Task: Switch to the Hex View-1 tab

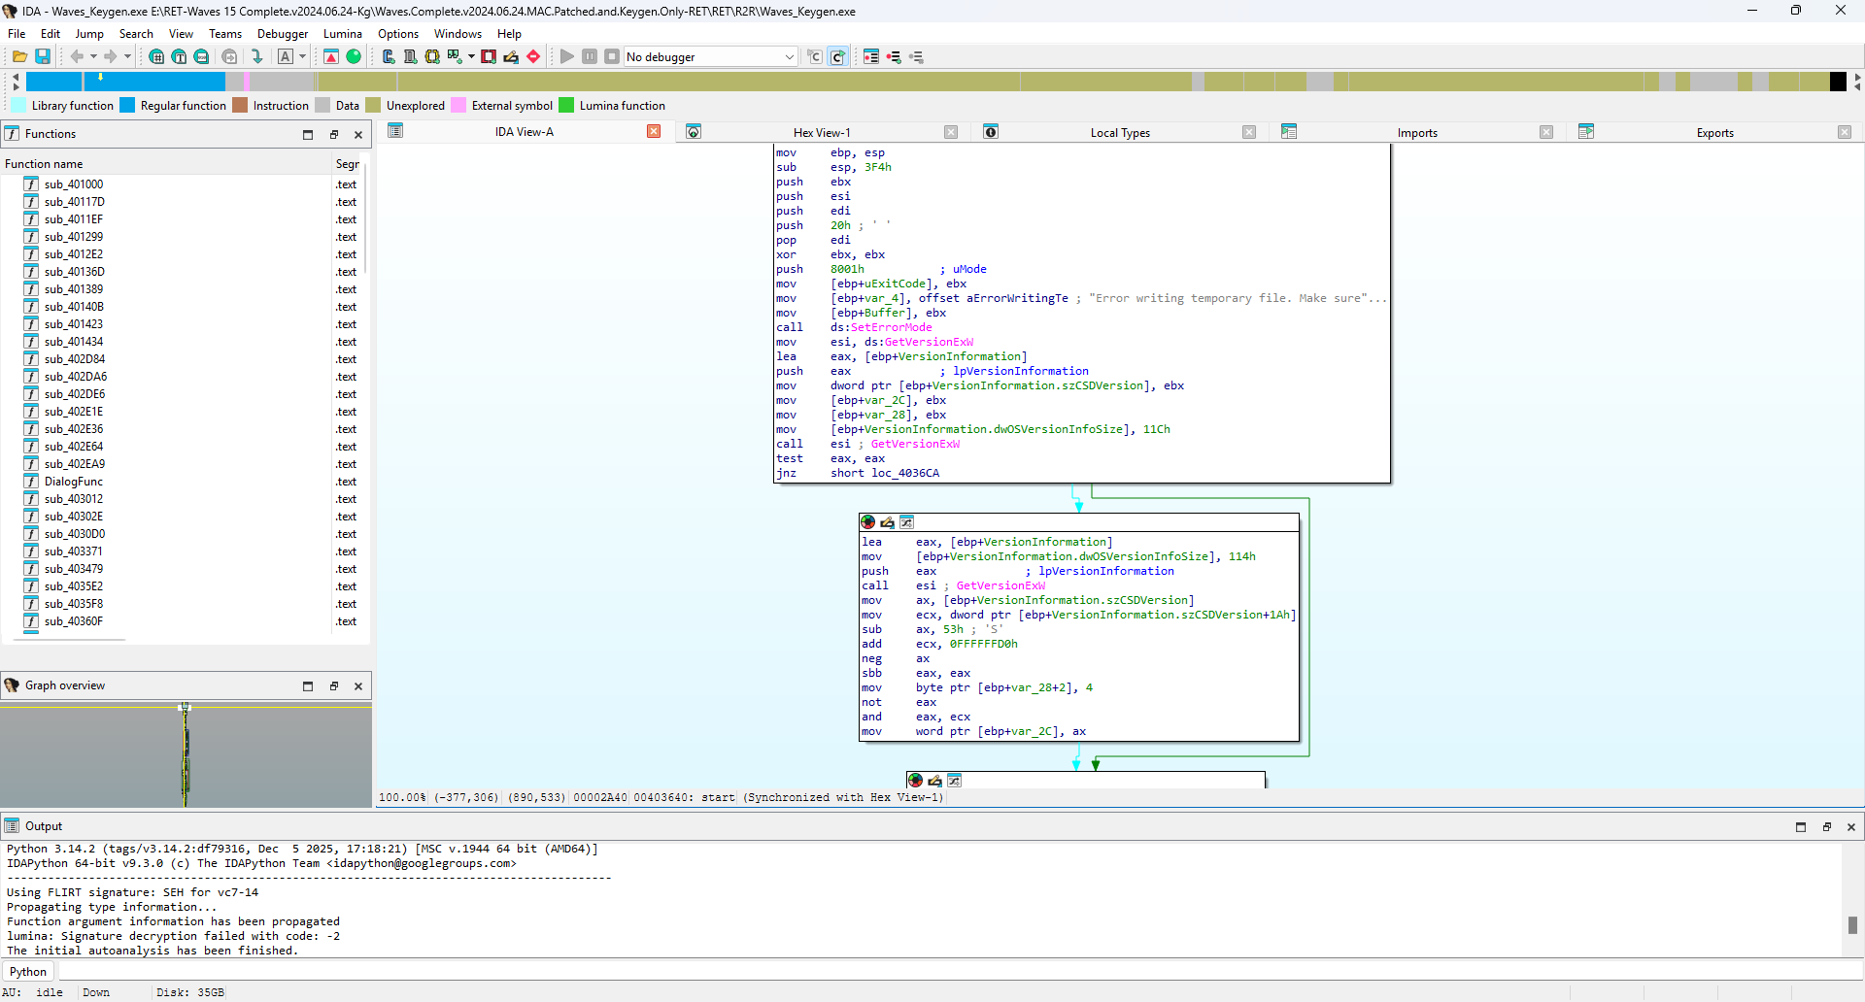Action: pos(821,133)
